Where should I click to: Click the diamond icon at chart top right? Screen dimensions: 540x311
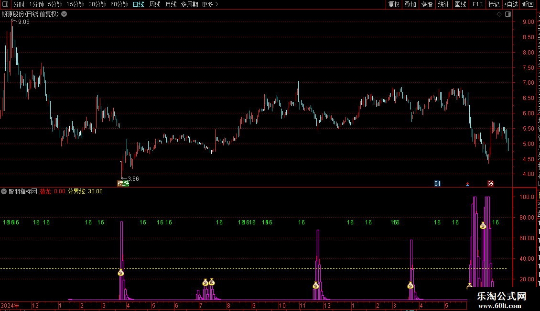[x=499, y=14]
